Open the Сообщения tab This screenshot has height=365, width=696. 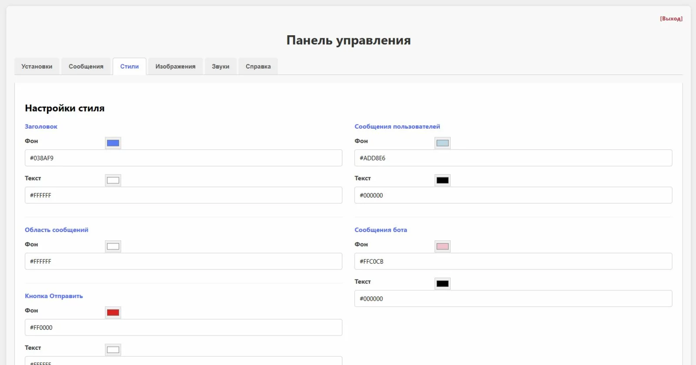tap(86, 66)
